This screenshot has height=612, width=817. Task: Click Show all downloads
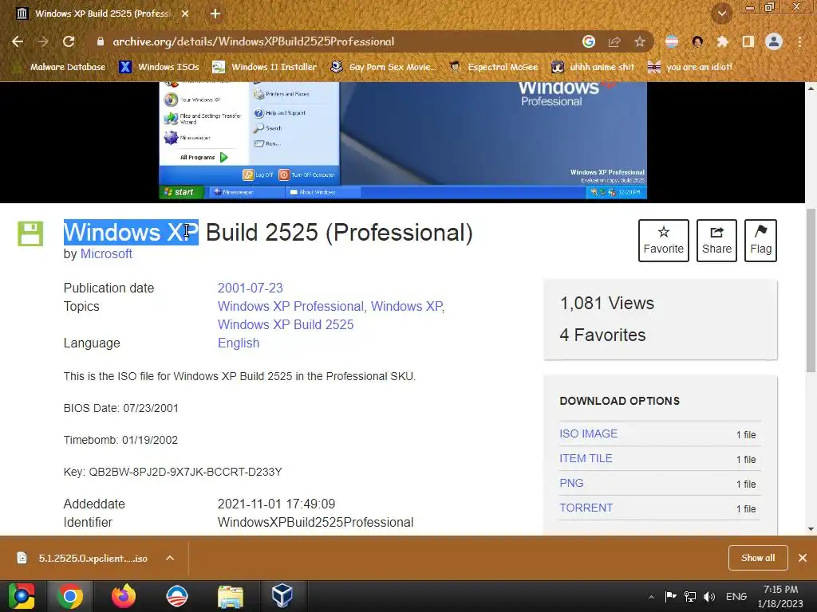pos(758,558)
